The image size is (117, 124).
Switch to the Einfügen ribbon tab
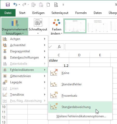click(38, 13)
